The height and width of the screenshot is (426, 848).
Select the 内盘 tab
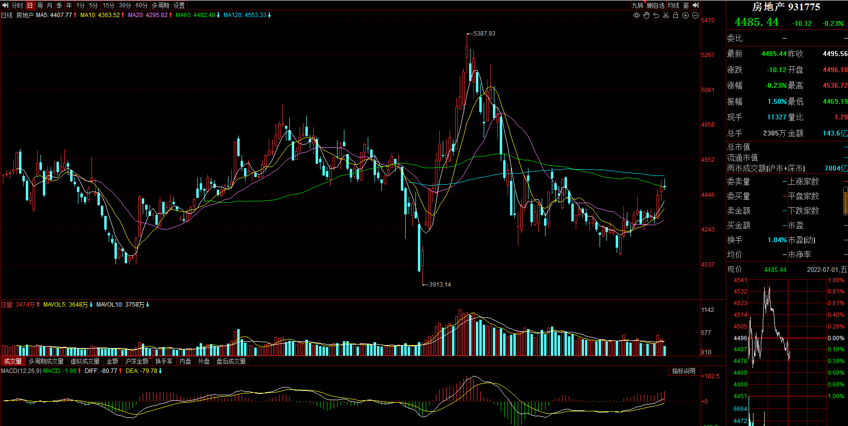(186, 361)
